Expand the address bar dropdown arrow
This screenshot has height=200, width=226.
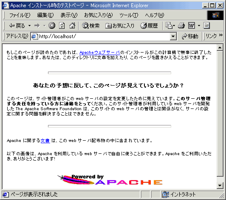[x=173, y=36]
